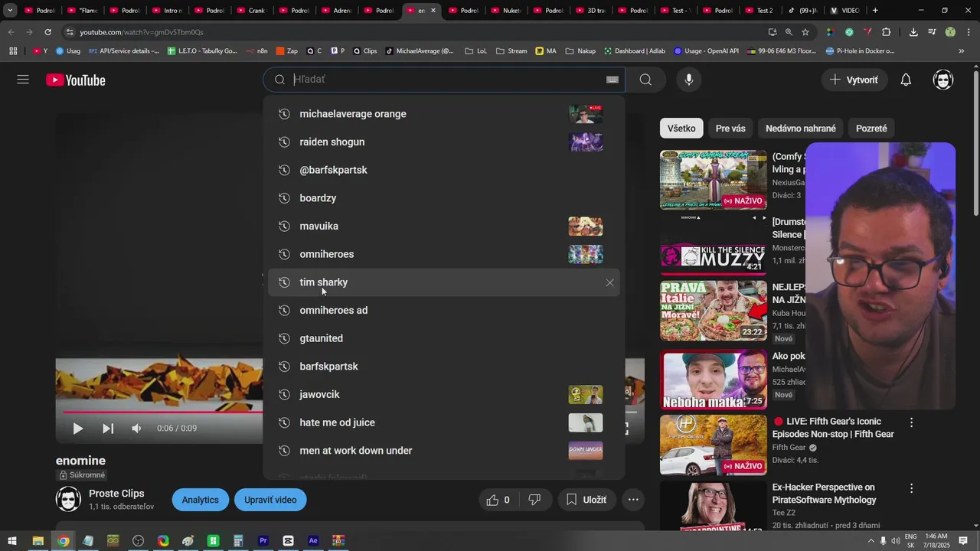
Task: Bookmark this page with the star icon
Action: click(805, 32)
